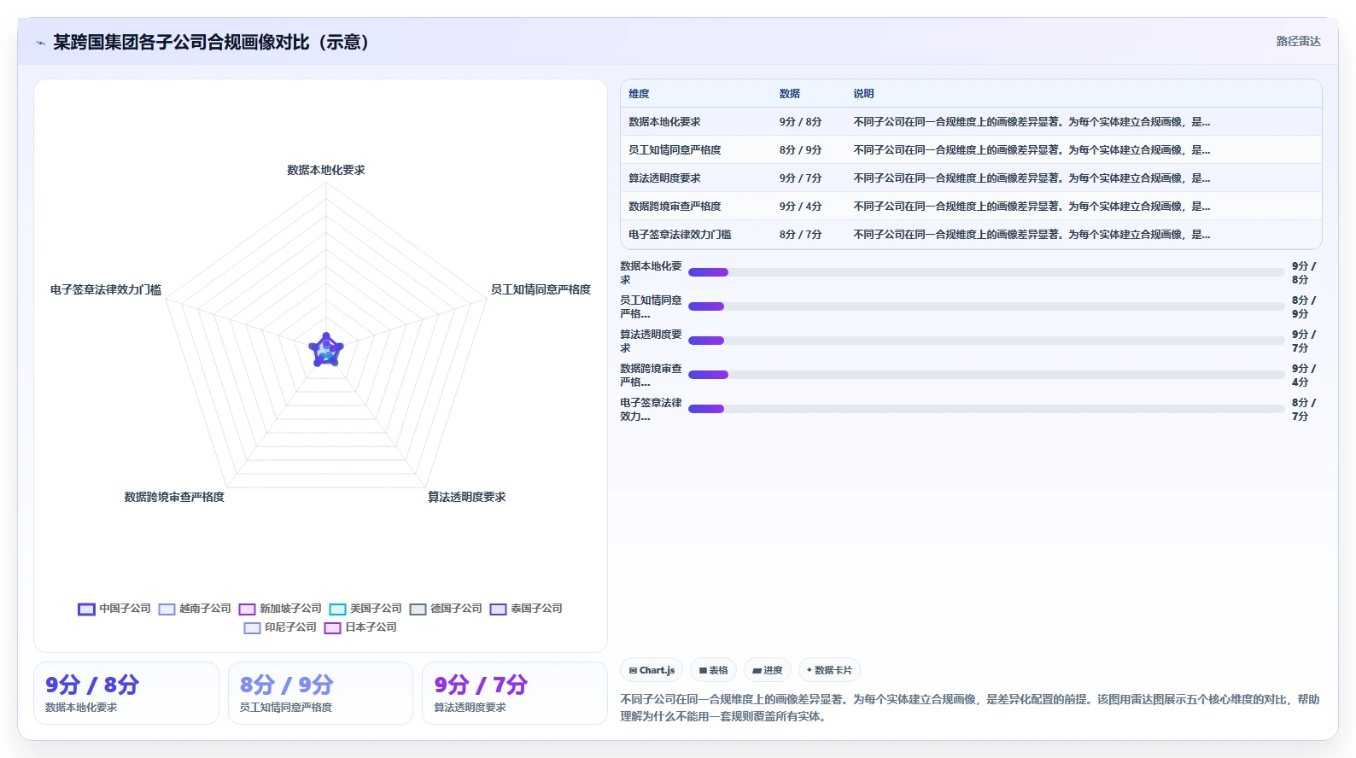This screenshot has height=758, width=1356.
Task: Toggle the 德国子公司 legend series
Action: click(x=446, y=609)
